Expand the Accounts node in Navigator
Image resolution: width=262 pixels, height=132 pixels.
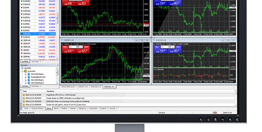[22, 71]
